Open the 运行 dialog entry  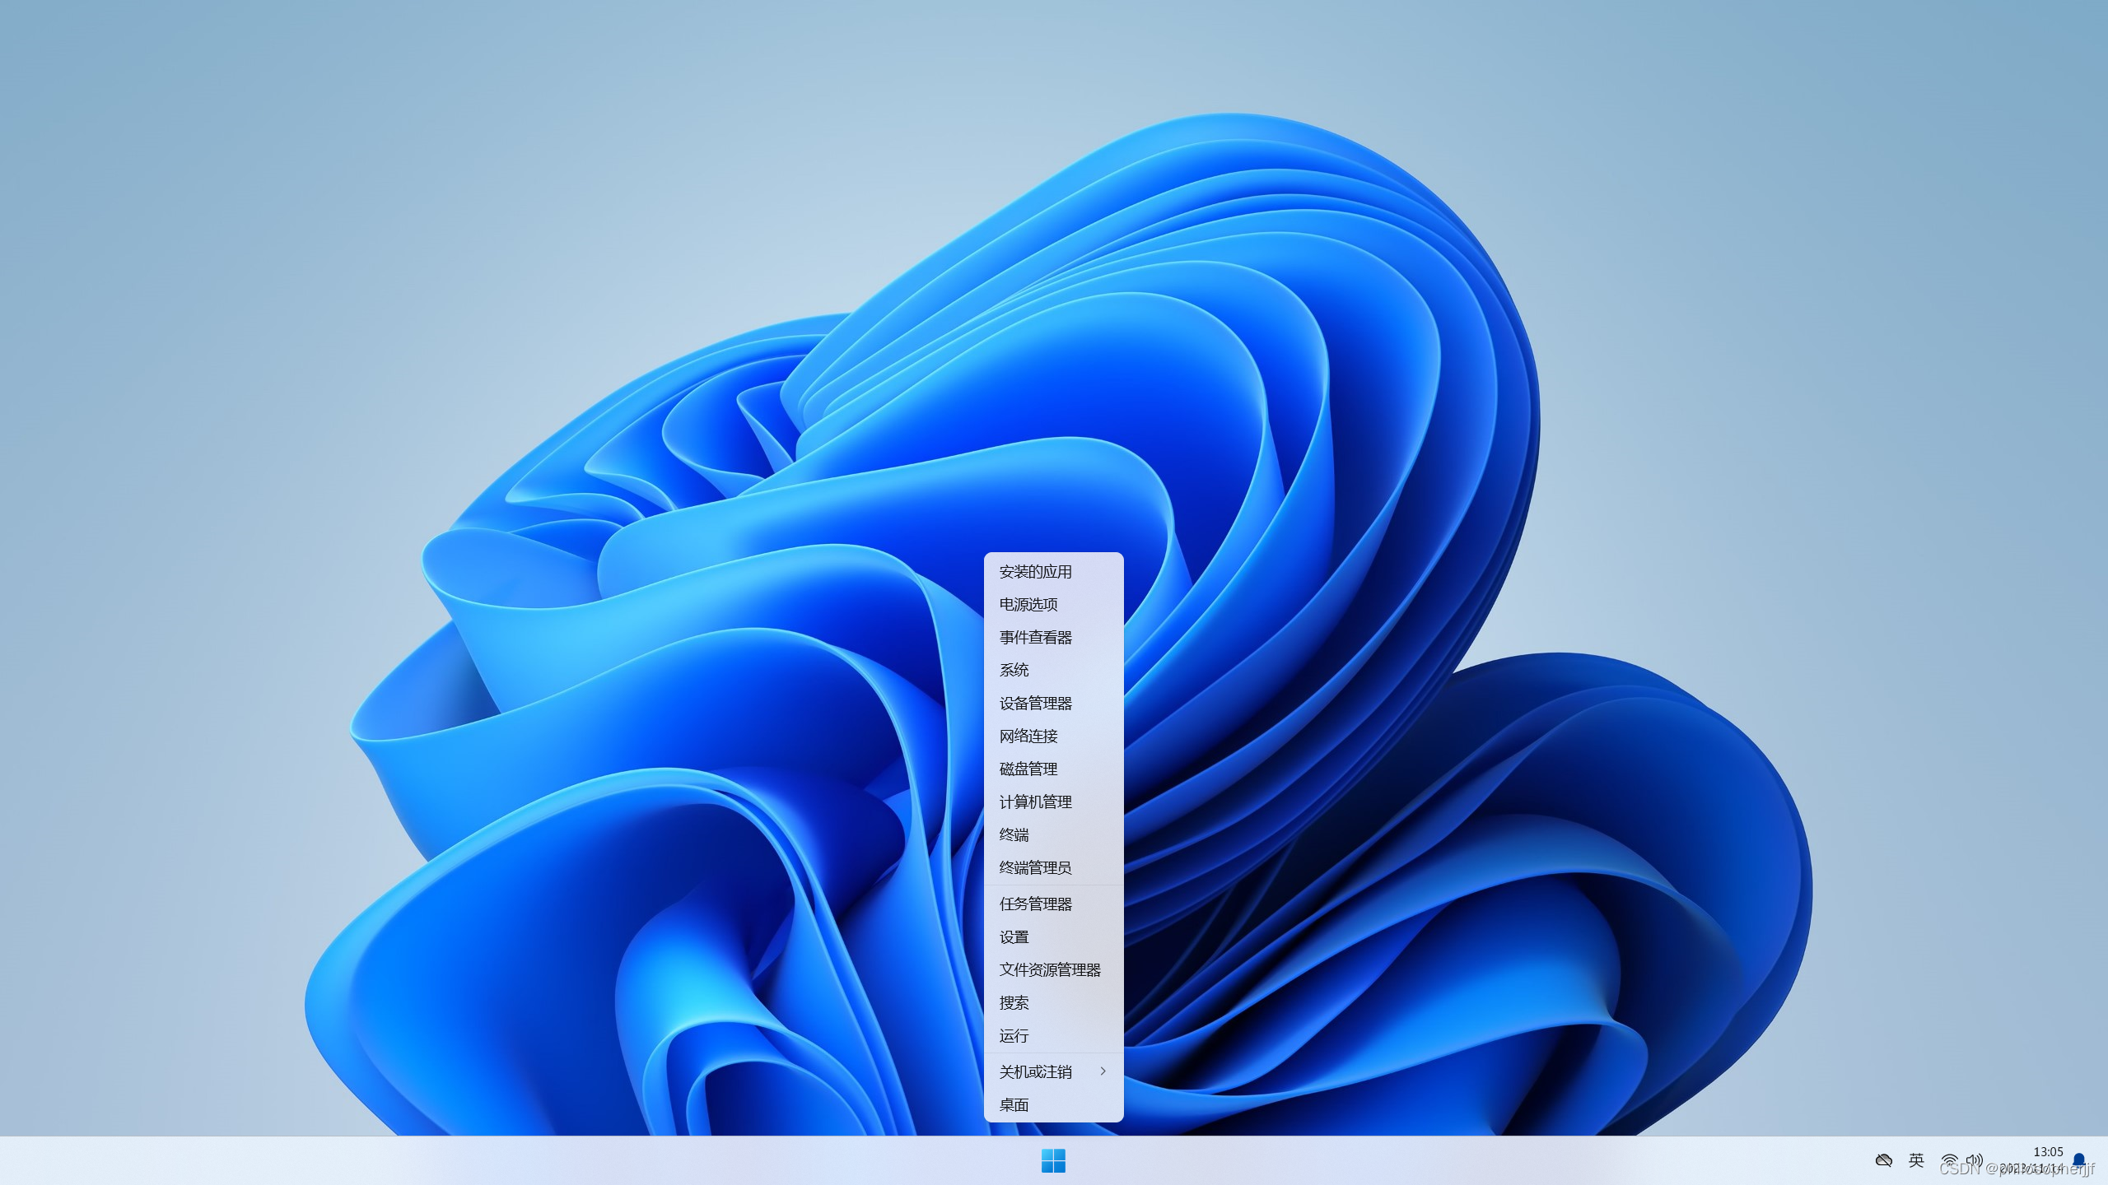pos(1054,1035)
